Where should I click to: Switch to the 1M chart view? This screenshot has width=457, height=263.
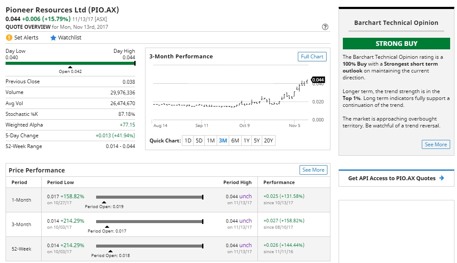tap(211, 140)
